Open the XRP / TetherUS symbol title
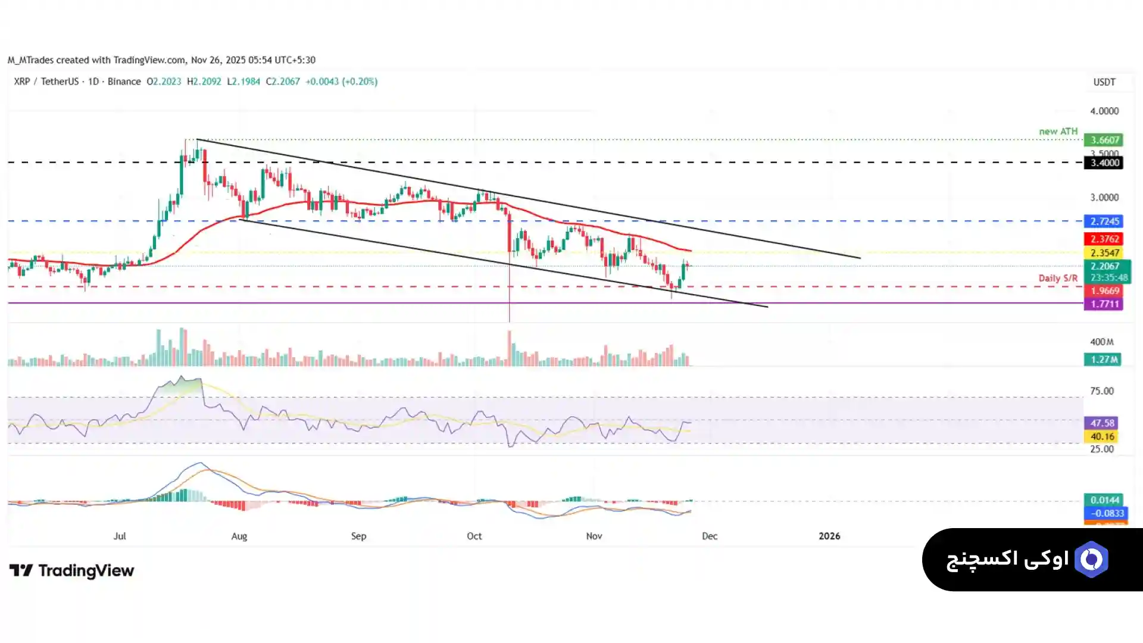 click(48, 82)
